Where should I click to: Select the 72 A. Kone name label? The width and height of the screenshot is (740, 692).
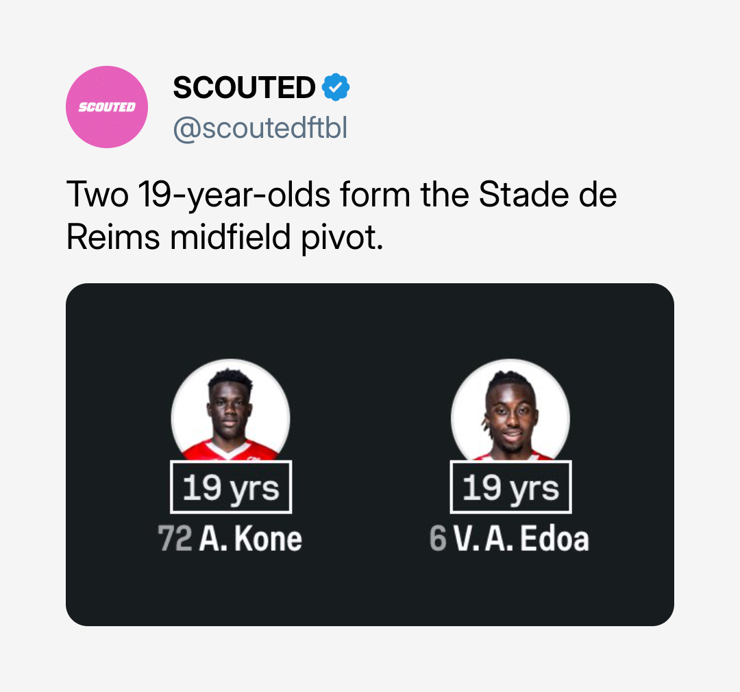230,538
